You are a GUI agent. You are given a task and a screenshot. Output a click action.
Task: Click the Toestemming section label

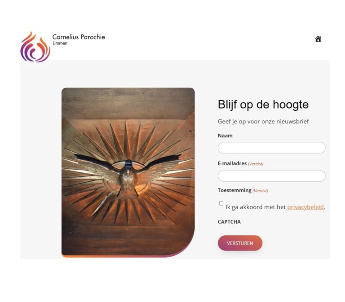(x=234, y=190)
